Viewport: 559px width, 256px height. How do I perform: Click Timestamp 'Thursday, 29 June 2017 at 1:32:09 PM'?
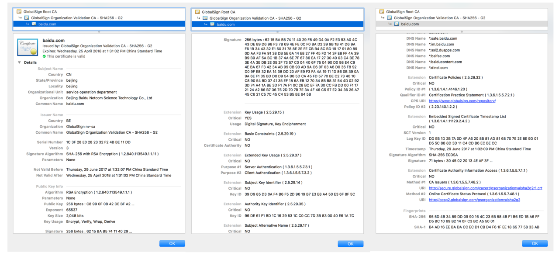[480, 149]
